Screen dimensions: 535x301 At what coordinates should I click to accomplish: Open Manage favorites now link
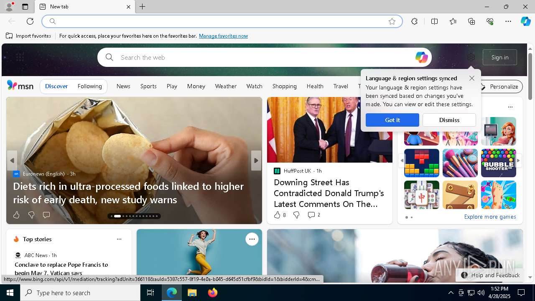(223, 36)
